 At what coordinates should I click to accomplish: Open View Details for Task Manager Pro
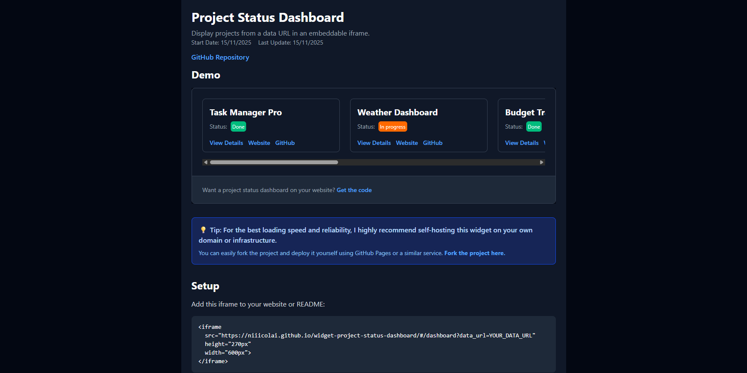(226, 143)
